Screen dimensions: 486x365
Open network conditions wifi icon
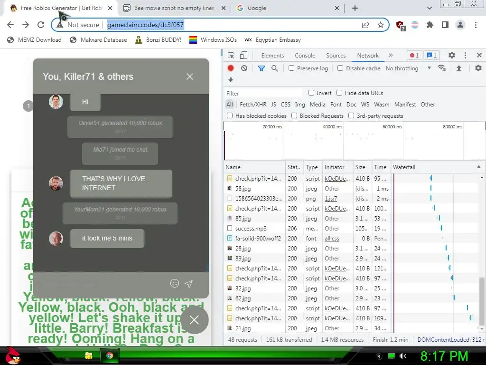(442, 68)
